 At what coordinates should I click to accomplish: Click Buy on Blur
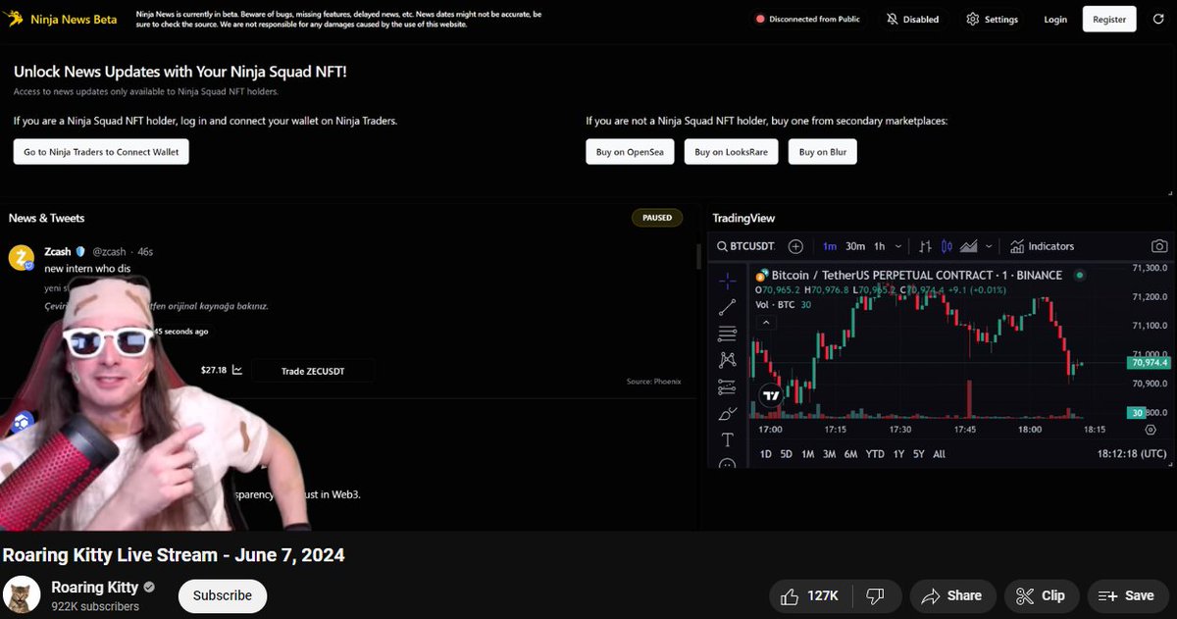(823, 152)
